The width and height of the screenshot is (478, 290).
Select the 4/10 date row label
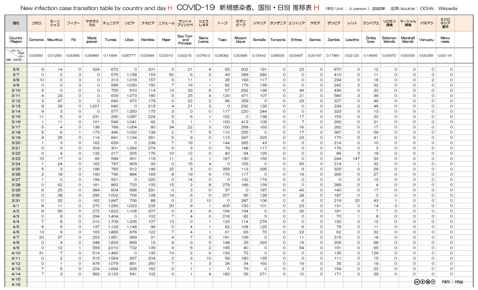(16, 253)
